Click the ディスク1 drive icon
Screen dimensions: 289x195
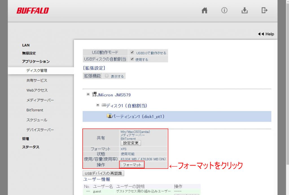tap(104, 105)
